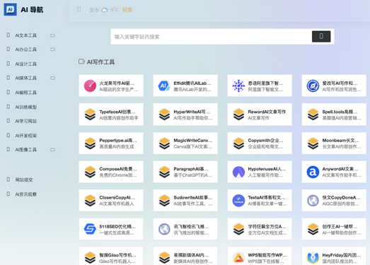Click the 悉语 blue dotted icon
The width and height of the screenshot is (370, 265).
tap(238, 86)
